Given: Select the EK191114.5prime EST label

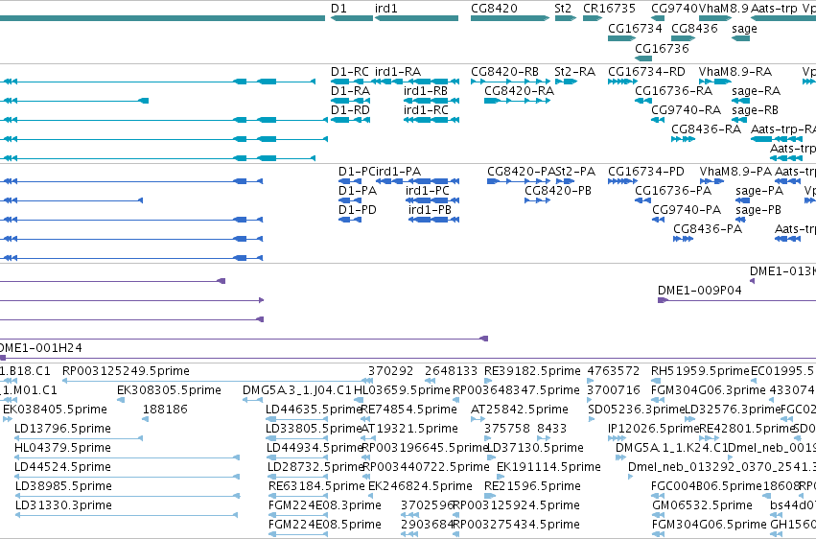Looking at the screenshot, I should tap(548, 467).
